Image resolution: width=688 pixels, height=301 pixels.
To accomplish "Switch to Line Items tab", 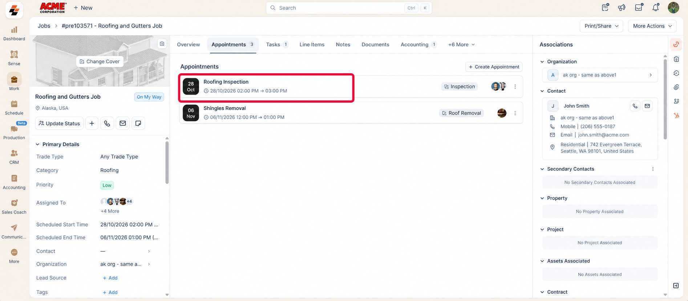I will [312, 45].
